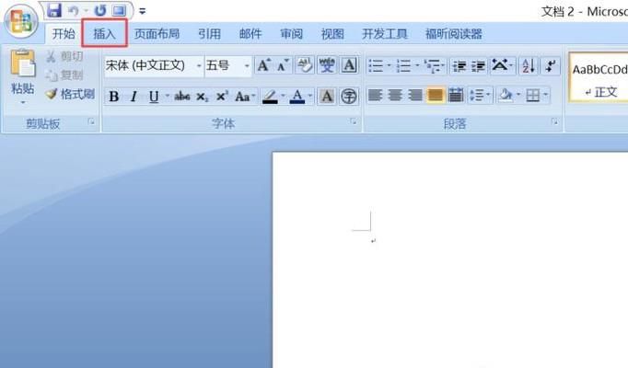Shrink the font size
This screenshot has width=628, height=368.
tap(284, 65)
